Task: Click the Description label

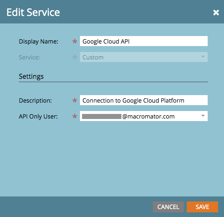Action: 35,101
